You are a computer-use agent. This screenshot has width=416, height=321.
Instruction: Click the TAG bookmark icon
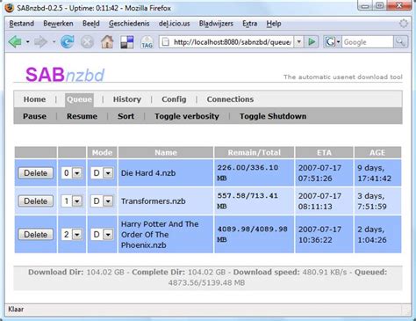tap(147, 42)
